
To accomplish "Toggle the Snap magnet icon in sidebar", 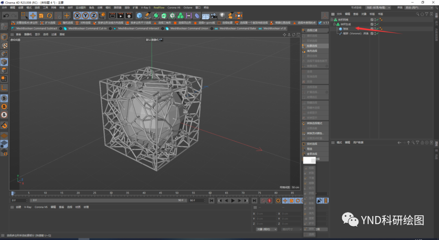I will click(4, 125).
